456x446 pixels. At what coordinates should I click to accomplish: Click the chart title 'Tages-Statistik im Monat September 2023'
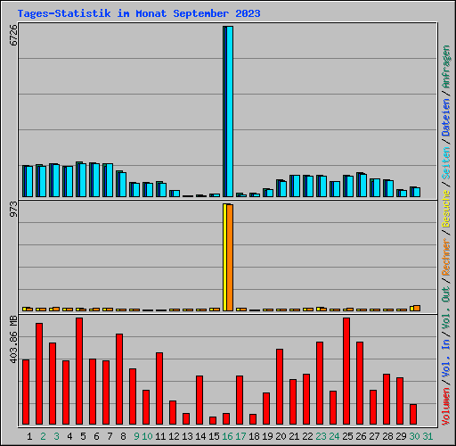point(139,13)
